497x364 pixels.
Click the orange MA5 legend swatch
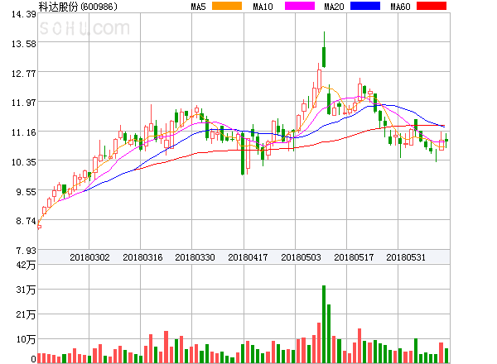click(227, 6)
